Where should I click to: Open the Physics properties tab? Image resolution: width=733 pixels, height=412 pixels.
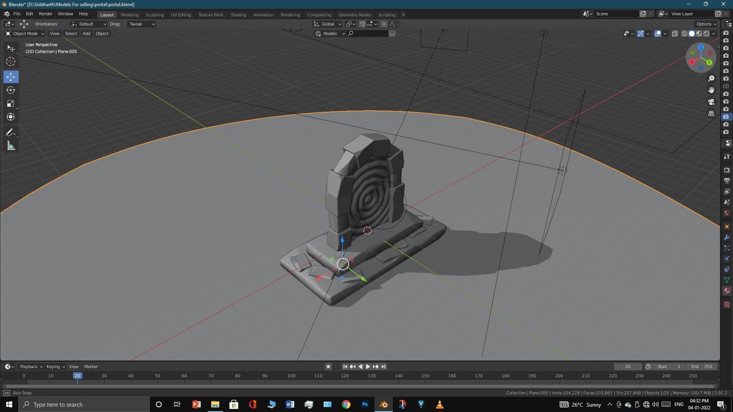click(x=727, y=259)
